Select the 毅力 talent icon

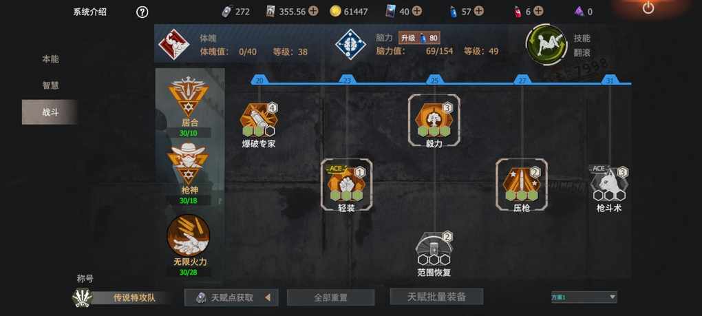(434, 120)
